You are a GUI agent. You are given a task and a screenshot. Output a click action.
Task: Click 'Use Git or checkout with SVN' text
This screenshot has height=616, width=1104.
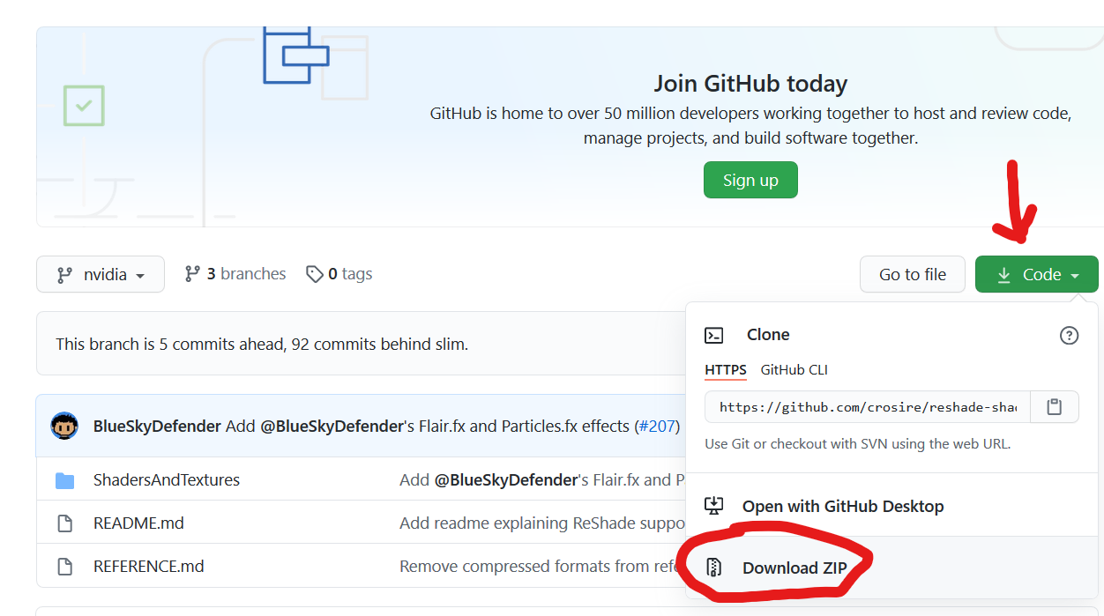858,444
